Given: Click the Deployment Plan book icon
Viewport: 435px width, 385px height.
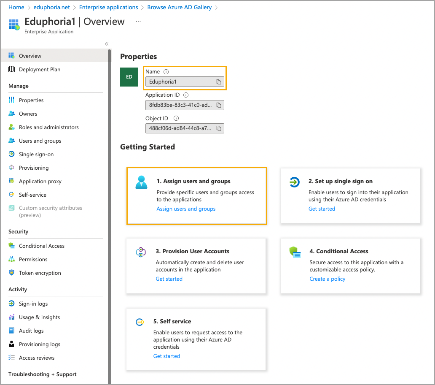Looking at the screenshot, I should [11, 69].
